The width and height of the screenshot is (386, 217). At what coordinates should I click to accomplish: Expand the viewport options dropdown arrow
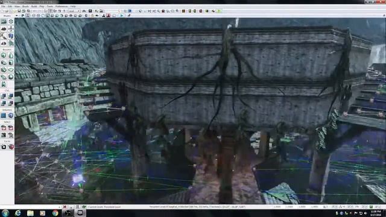pyautogui.click(x=17, y=16)
